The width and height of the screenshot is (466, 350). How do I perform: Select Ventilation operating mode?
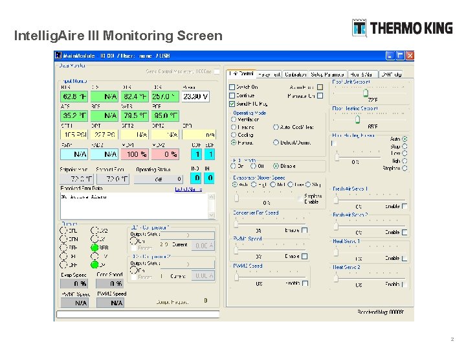click(234, 119)
